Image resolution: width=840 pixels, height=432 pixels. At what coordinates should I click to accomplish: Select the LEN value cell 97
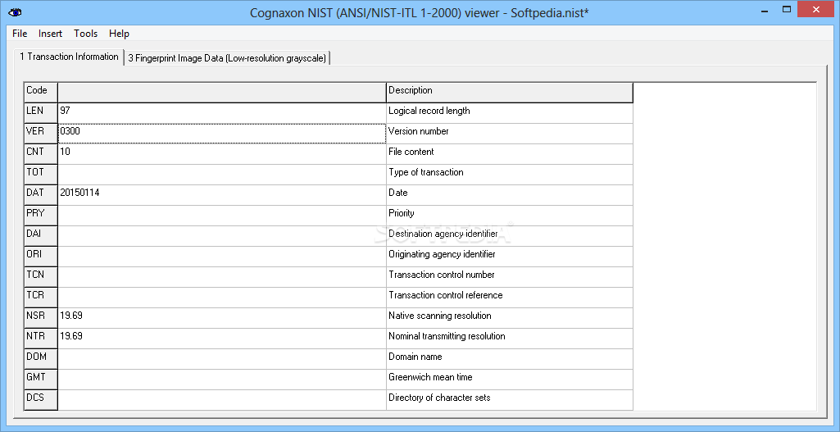click(x=222, y=113)
